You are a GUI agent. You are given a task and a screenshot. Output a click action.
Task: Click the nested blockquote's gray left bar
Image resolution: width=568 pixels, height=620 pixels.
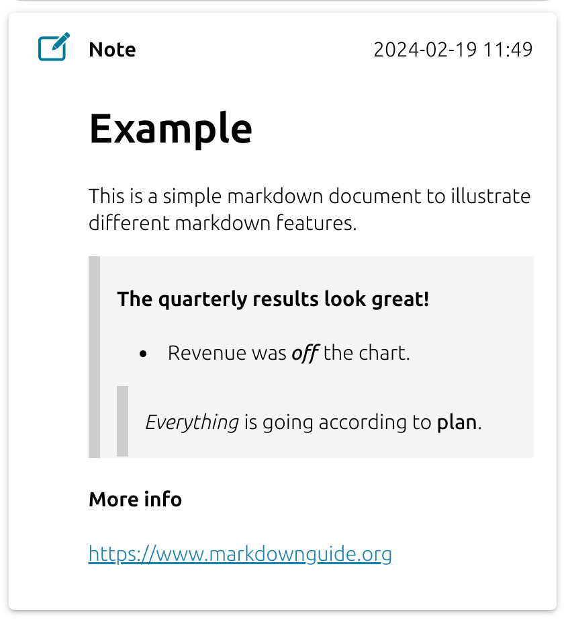click(122, 422)
